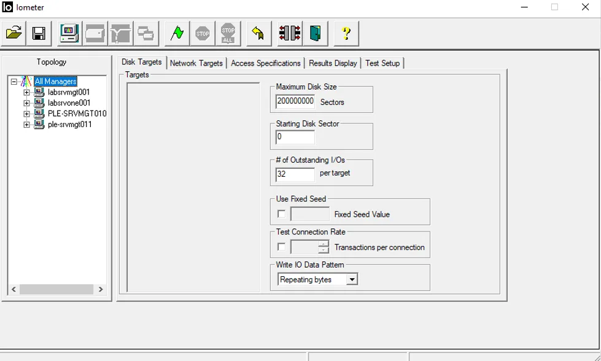Open the Write IO Data Pattern dropdown
The height and width of the screenshot is (361, 601).
(x=352, y=279)
